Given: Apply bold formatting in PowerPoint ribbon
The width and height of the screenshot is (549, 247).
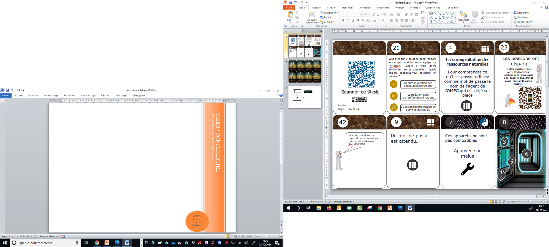Looking at the screenshot, I should 343,21.
